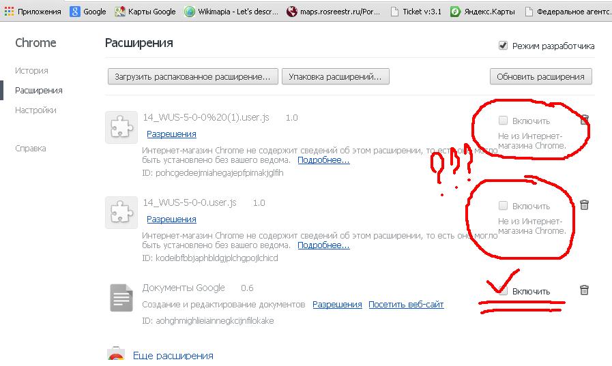This screenshot has height=366, width=612.
Task: Click puzzle icon of 14_WUS-5-0-0.user.js
Action: click(x=121, y=213)
